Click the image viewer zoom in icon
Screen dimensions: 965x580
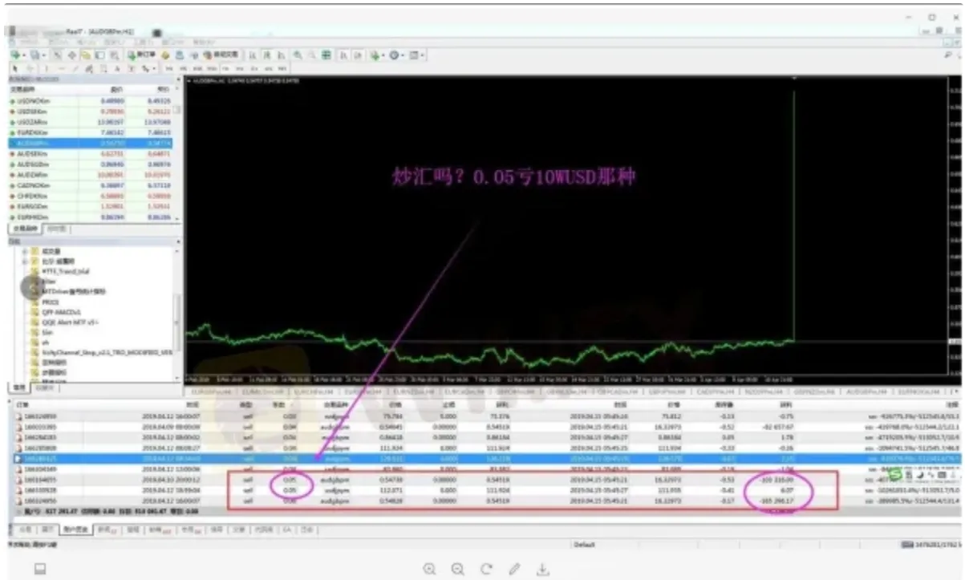point(429,569)
